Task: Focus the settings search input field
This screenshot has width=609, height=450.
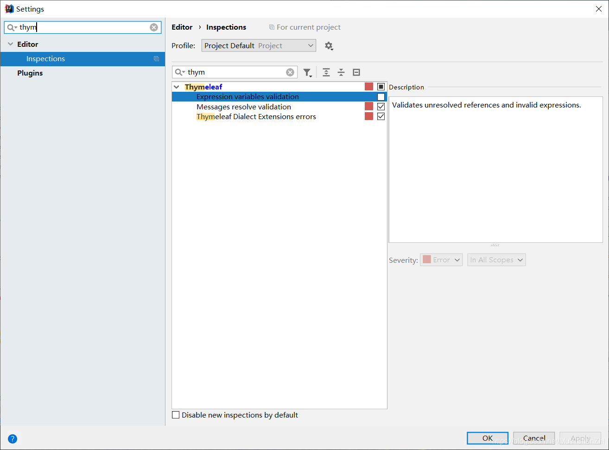Action: click(83, 27)
